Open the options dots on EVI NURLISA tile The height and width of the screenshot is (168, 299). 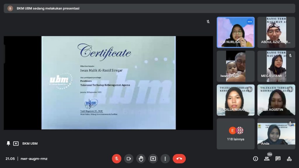250,22
